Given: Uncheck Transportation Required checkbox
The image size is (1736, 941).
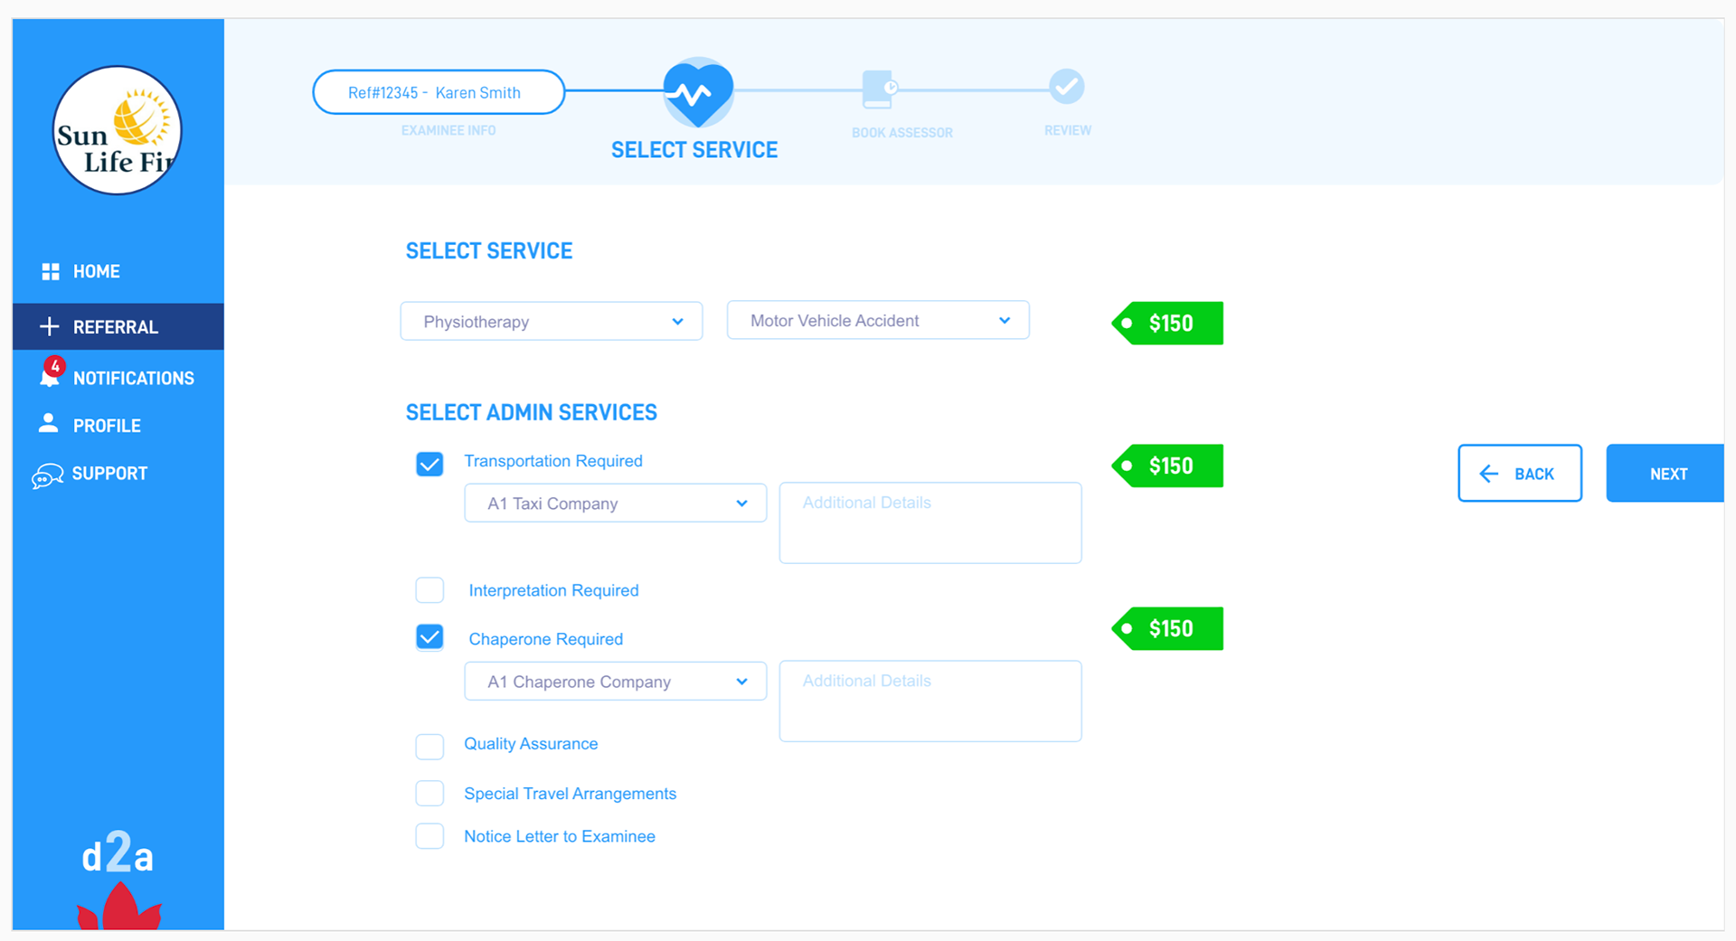Looking at the screenshot, I should (429, 464).
